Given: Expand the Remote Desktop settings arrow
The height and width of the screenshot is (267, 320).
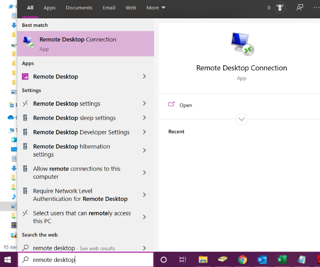Looking at the screenshot, I should (145, 103).
